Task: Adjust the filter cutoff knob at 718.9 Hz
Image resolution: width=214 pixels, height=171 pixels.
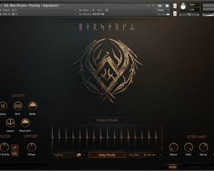Action: [4, 147]
